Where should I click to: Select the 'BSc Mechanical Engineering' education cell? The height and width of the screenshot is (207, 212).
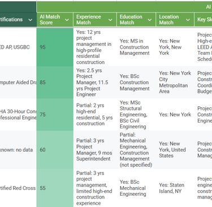[x=136, y=188]
